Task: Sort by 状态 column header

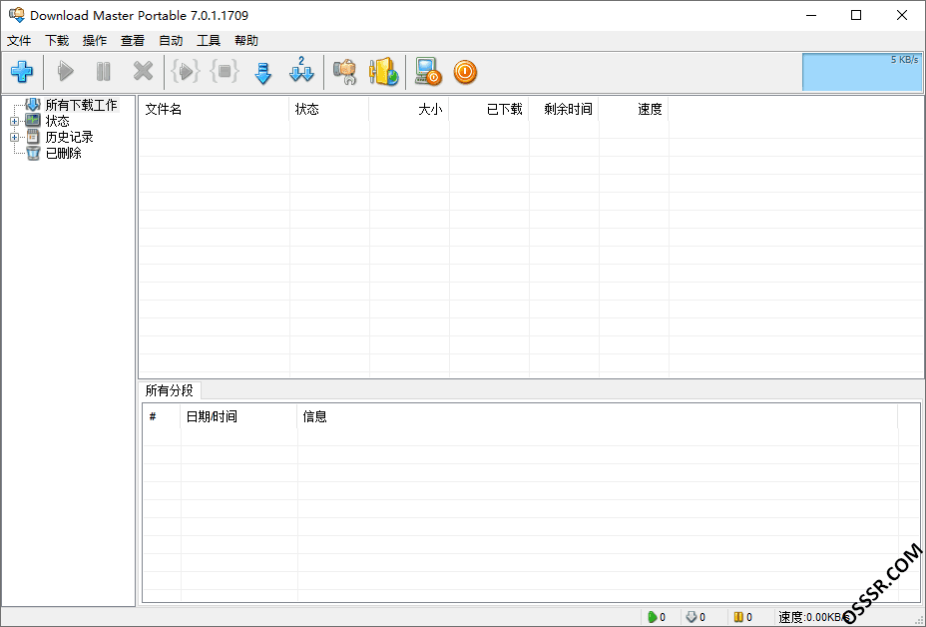Action: pos(329,110)
